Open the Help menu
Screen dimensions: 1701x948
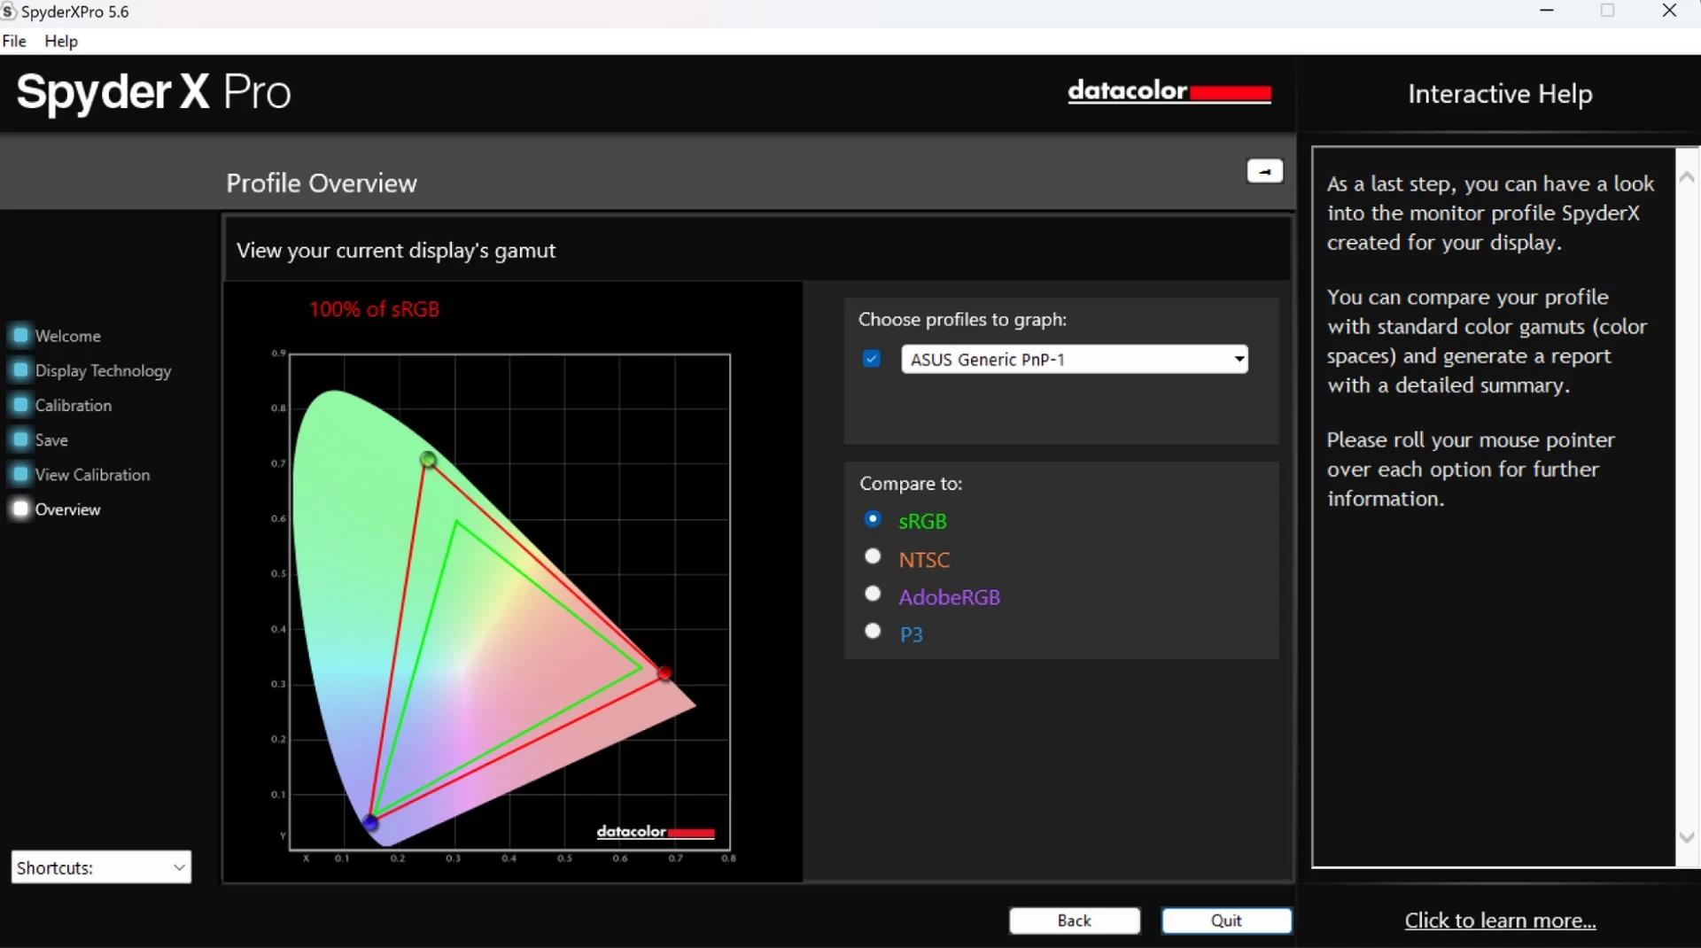pos(61,41)
